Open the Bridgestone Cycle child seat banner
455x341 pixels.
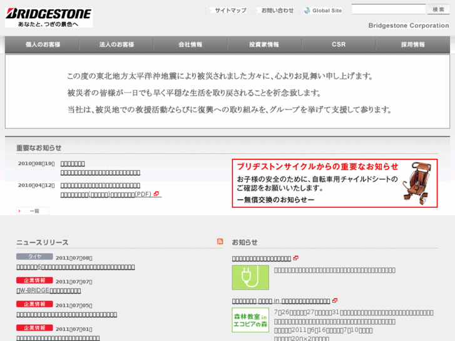pos(335,183)
